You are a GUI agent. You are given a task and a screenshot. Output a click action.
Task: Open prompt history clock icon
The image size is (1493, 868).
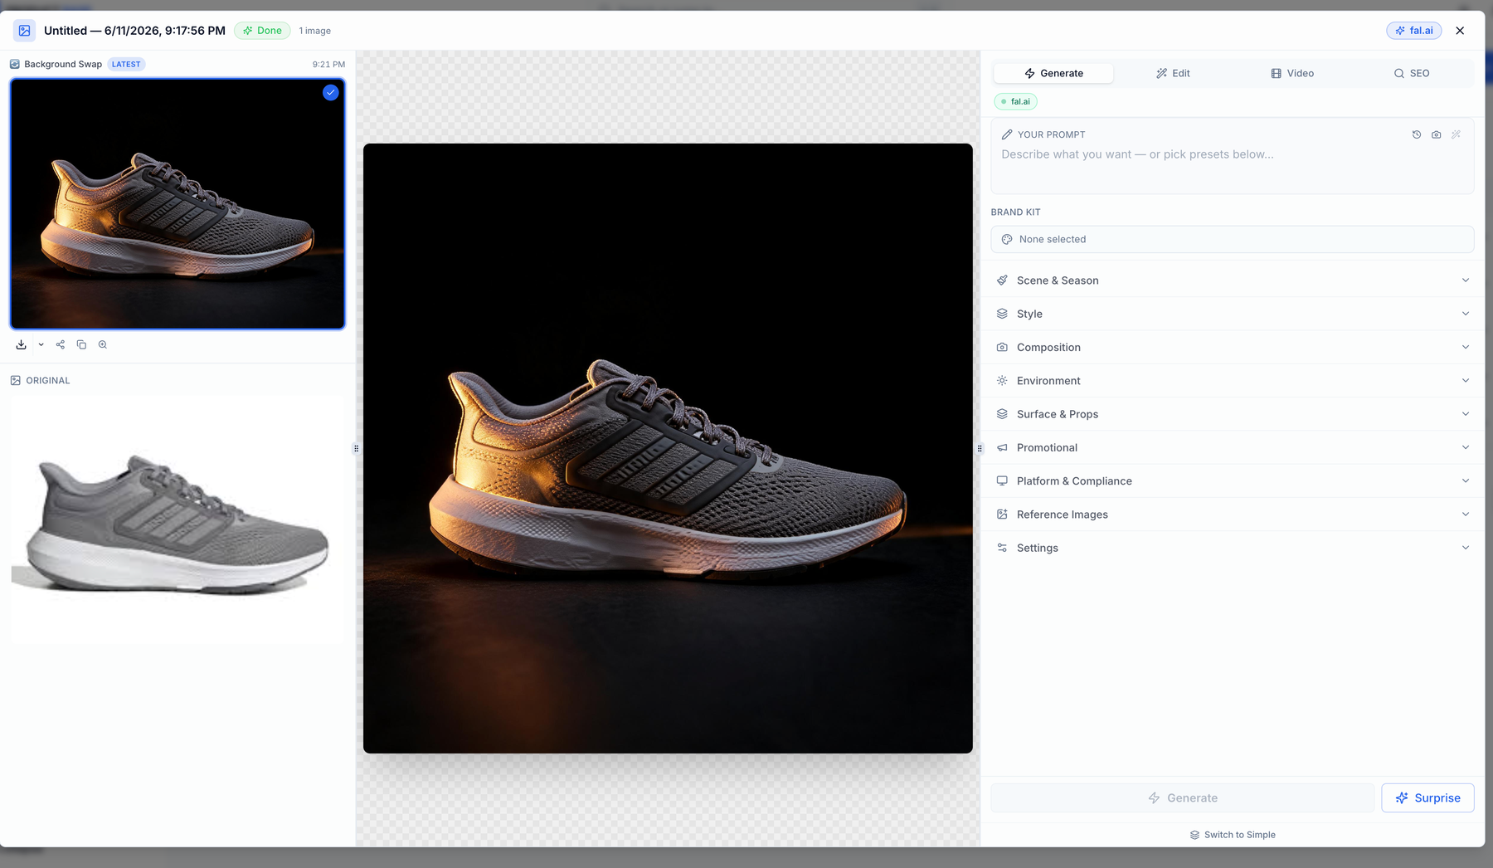click(x=1417, y=134)
